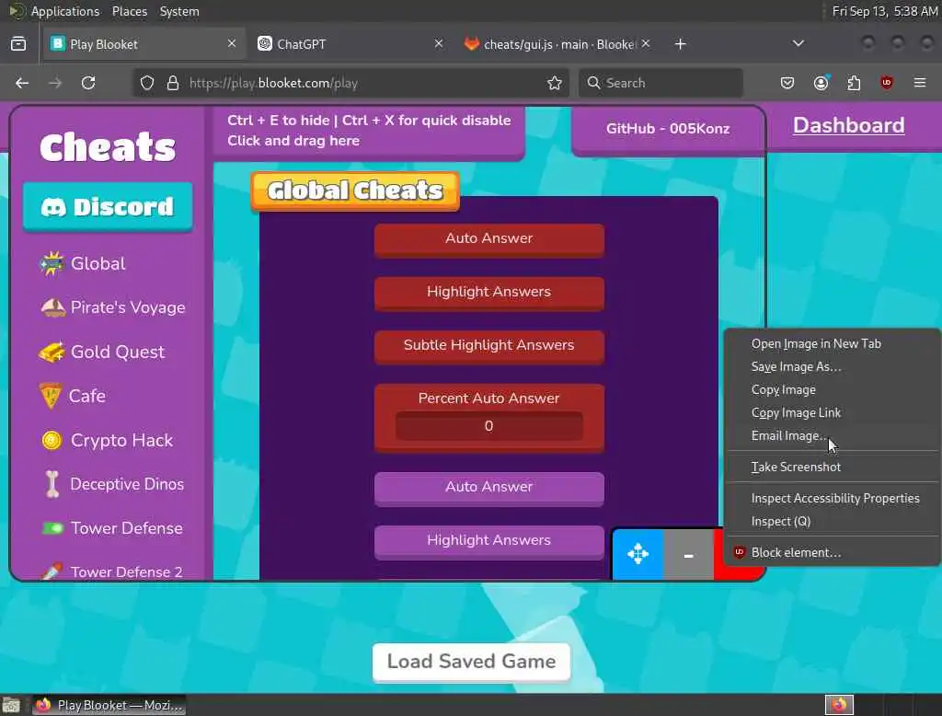The width and height of the screenshot is (942, 716).
Task: Choose Save Image As… menu entry
Action: [x=832, y=366]
